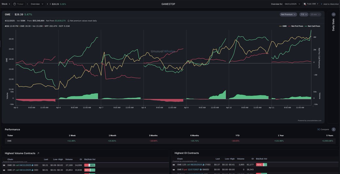Click the Apr 7 date marker on chart axis

tap(101, 108)
